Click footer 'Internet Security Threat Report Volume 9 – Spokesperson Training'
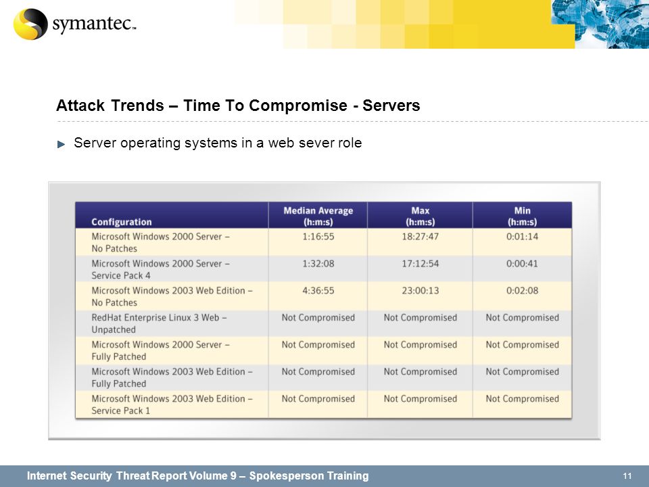The image size is (649, 487). pos(198,476)
